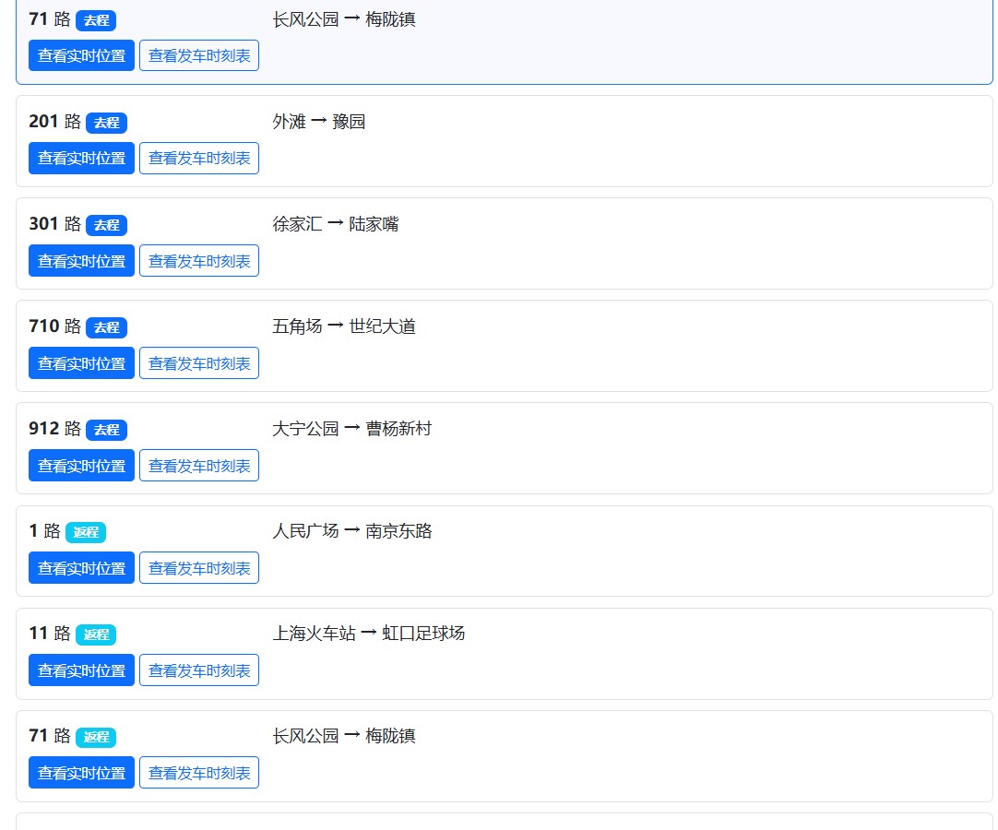Open timetable for 71路 返程
This screenshot has height=830, width=998.
click(x=199, y=773)
